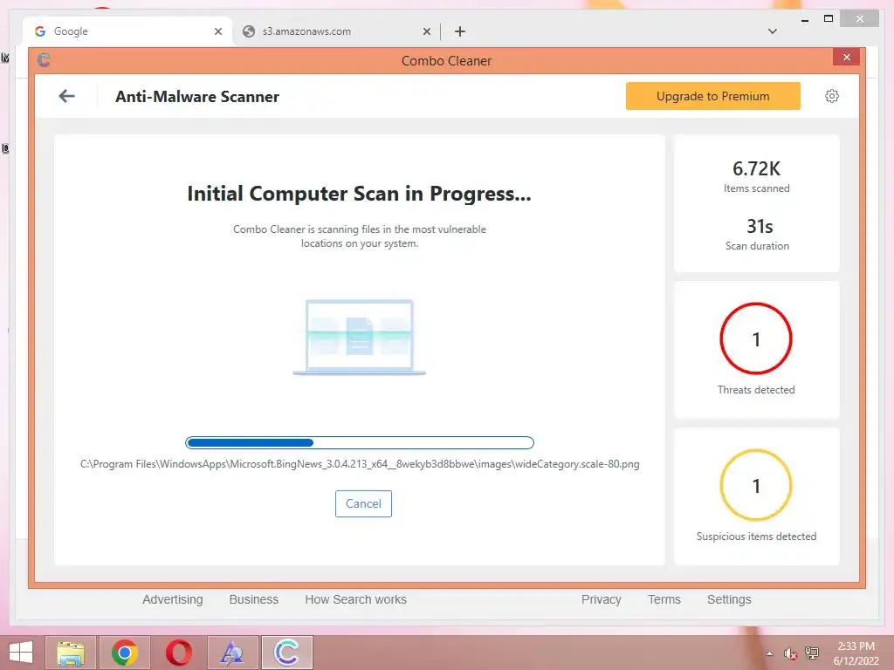Open a new browser tab
The height and width of the screenshot is (670, 894).
(x=460, y=31)
